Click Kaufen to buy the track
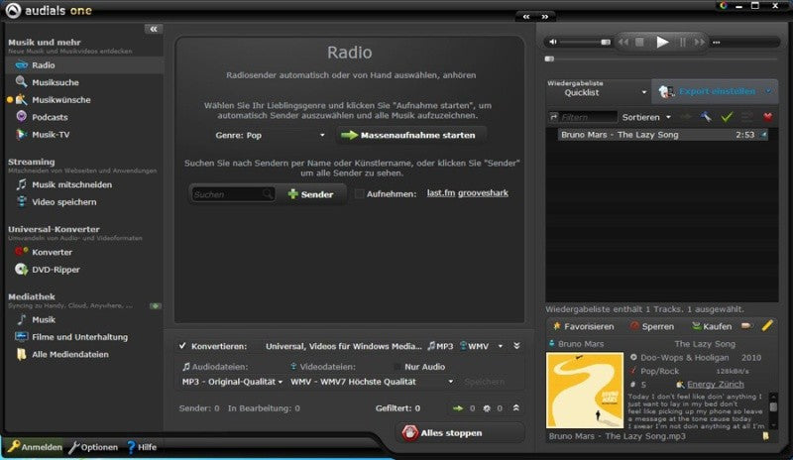Image resolution: width=793 pixels, height=460 pixels. pos(712,326)
